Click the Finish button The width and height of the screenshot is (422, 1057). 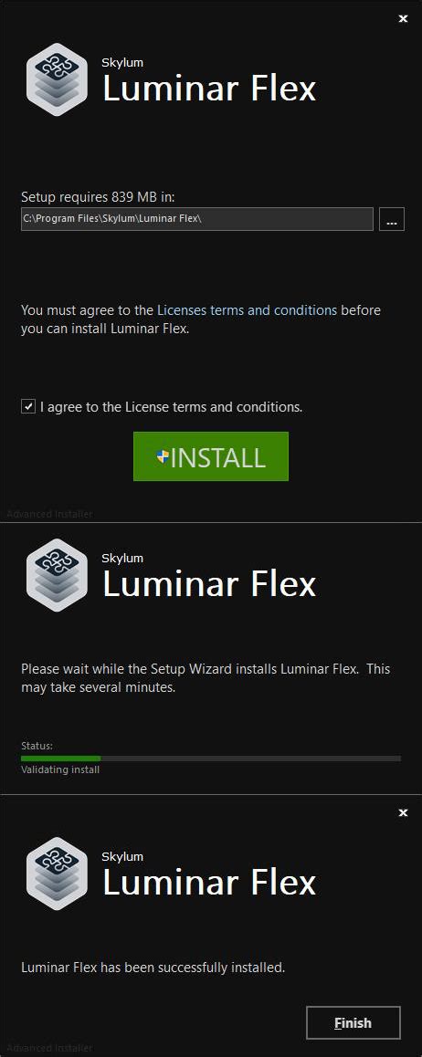(353, 1022)
